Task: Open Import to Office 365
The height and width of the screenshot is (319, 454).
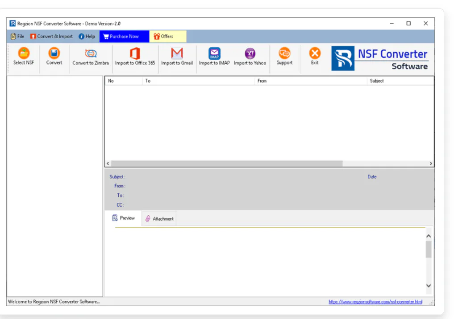Action: tap(135, 57)
